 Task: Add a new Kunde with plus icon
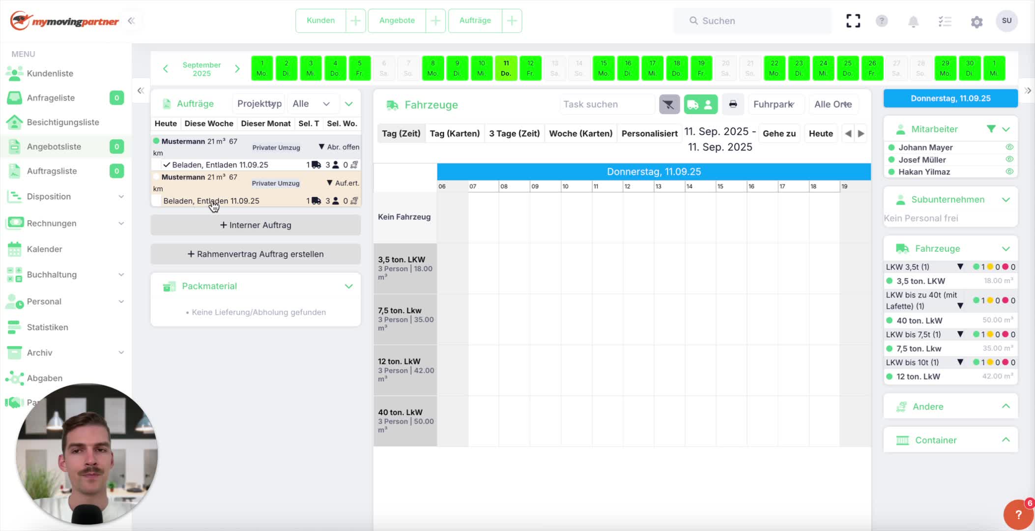[355, 21]
